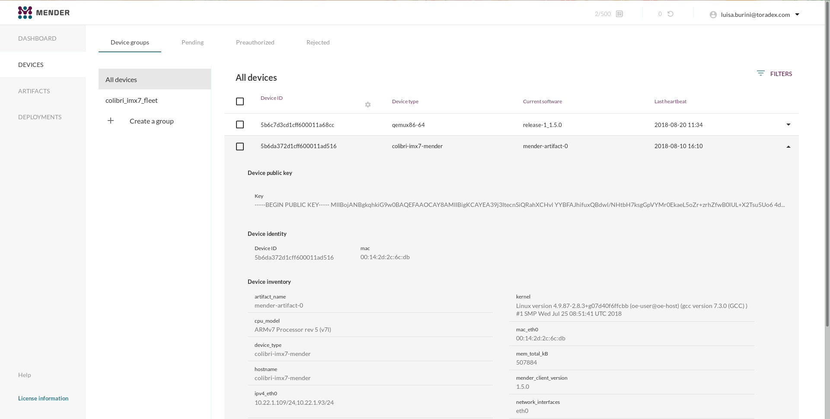This screenshot has width=830, height=419.
Task: Sort by Device ID column header
Action: click(271, 98)
